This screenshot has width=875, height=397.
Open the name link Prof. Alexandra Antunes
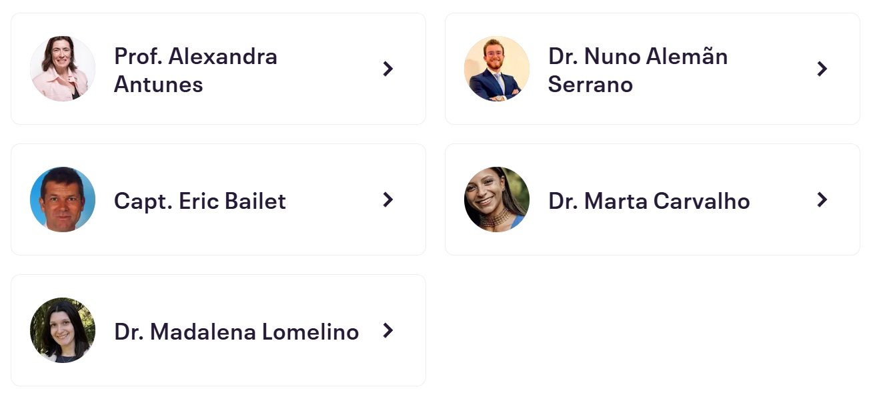tap(195, 70)
